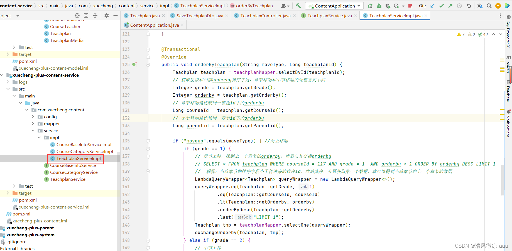Start debugging with the green bug icon
The image size is (512, 251).
coord(379,6)
